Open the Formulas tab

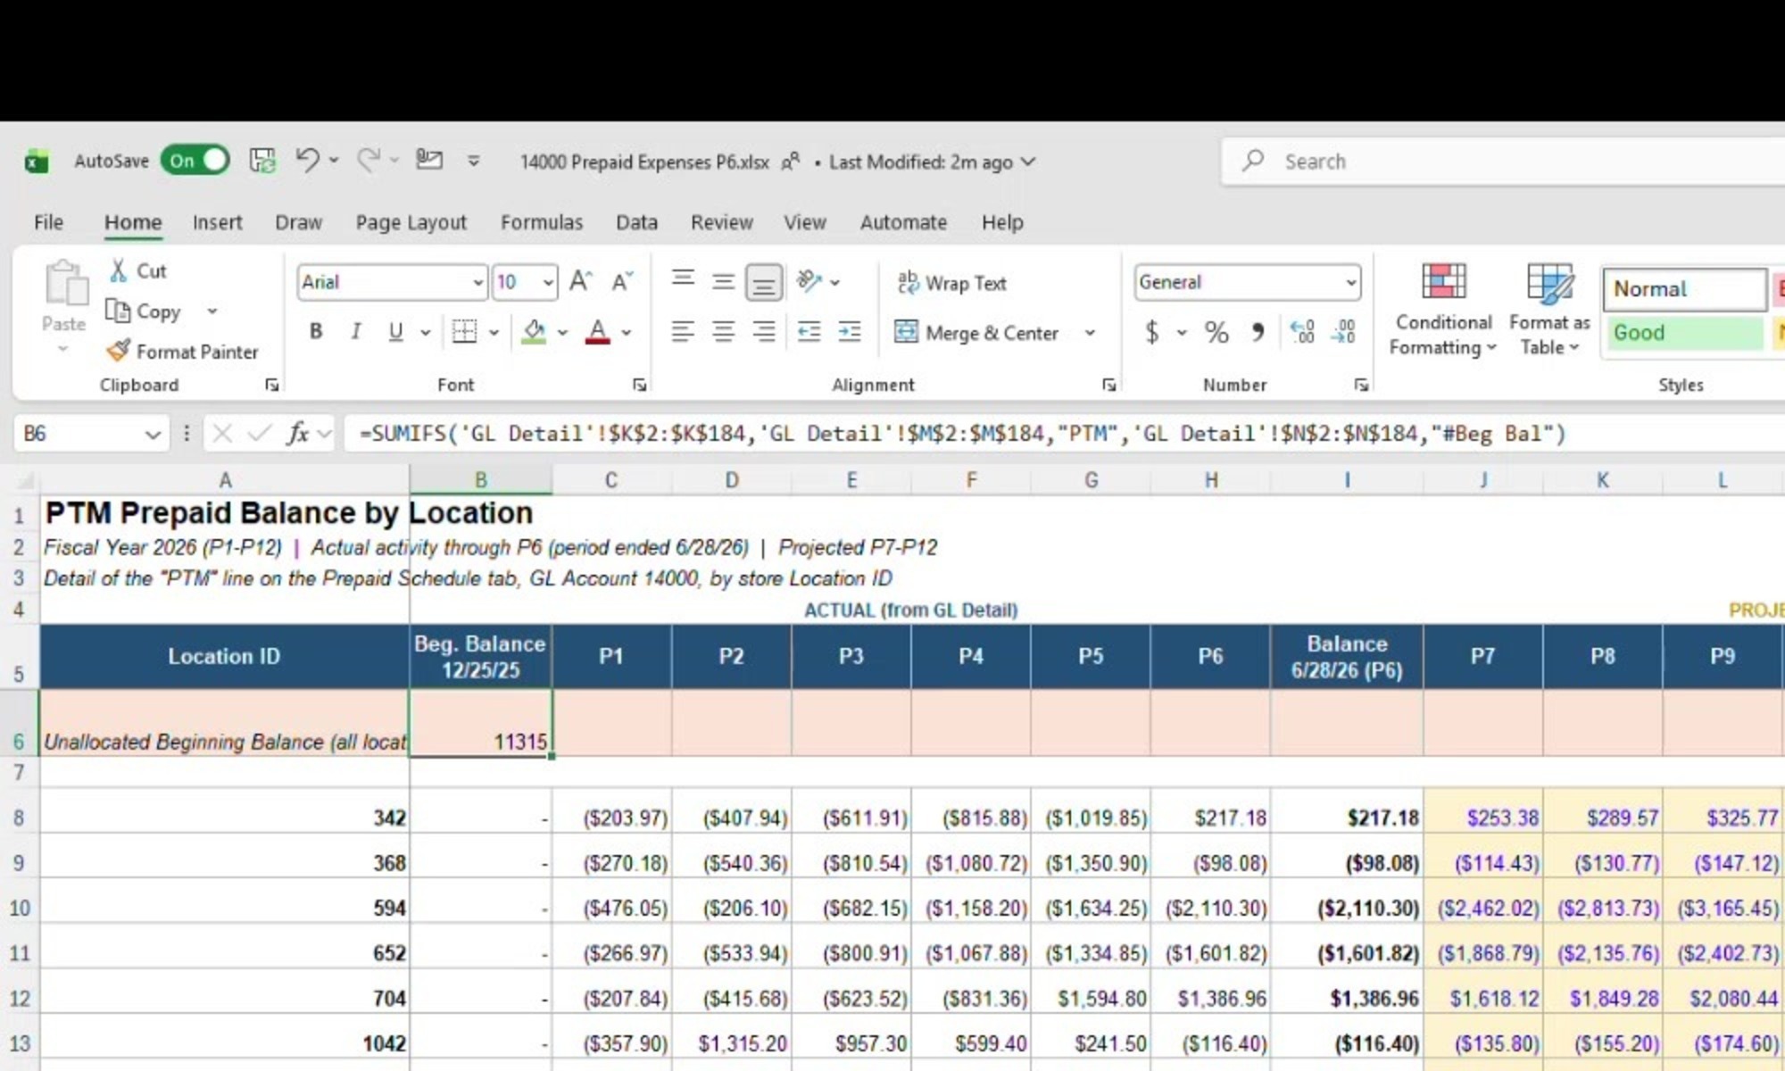[541, 222]
